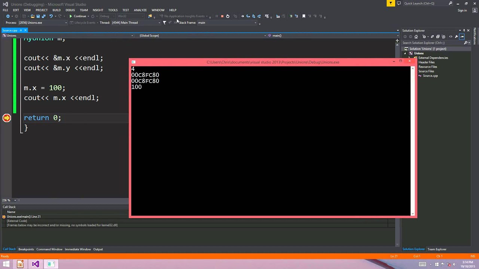Screen dimensions: 479x269
Task: Click the Navigate Backward icon
Action: pyautogui.click(x=8, y=16)
